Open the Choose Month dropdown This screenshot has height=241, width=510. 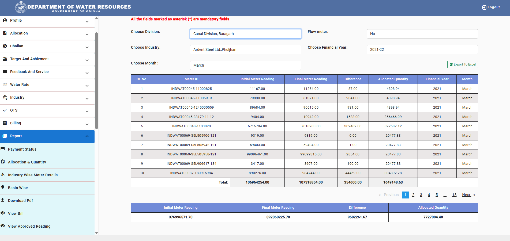[246, 65]
